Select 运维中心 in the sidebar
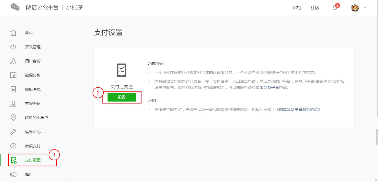 [33, 132]
